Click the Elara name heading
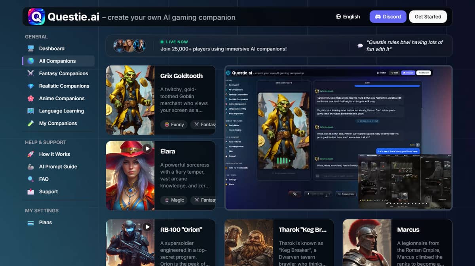475x266 pixels. click(168, 151)
